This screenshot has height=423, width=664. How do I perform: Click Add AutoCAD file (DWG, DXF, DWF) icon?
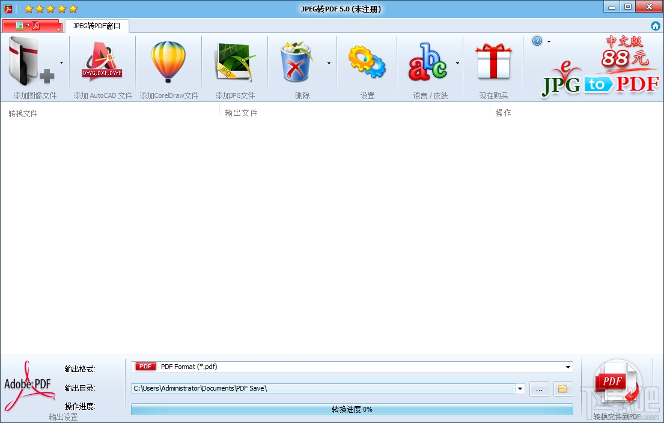click(x=102, y=62)
